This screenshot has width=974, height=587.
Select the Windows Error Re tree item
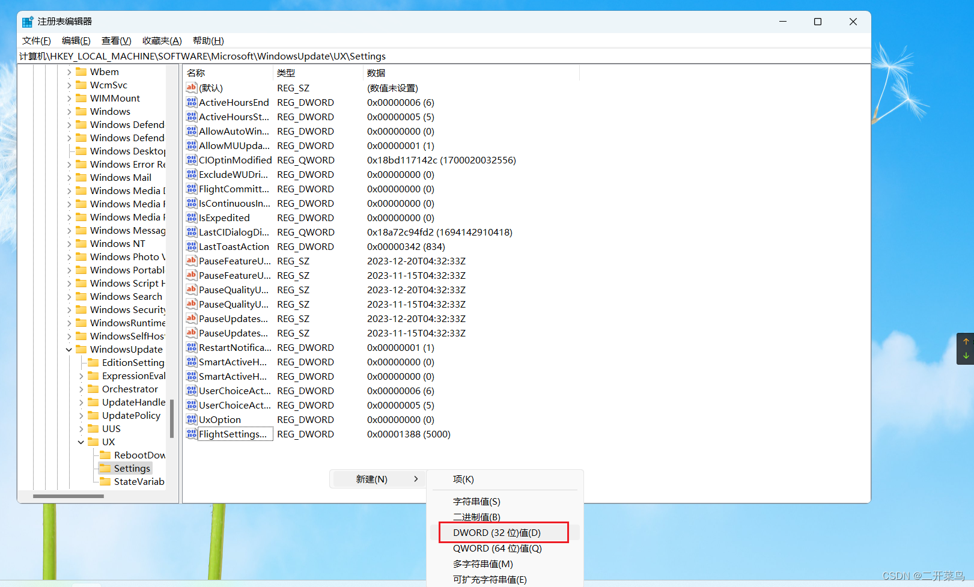point(127,164)
